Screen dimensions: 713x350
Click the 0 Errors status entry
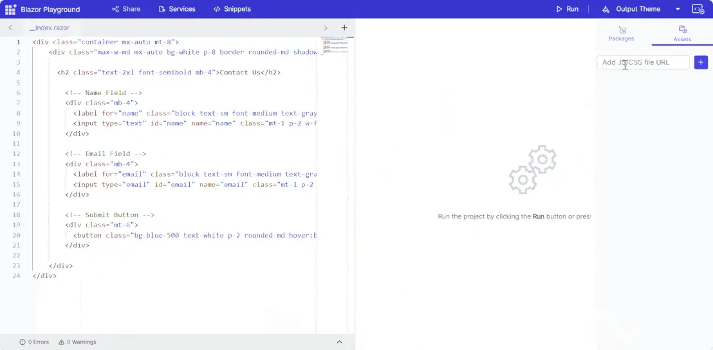pyautogui.click(x=34, y=342)
